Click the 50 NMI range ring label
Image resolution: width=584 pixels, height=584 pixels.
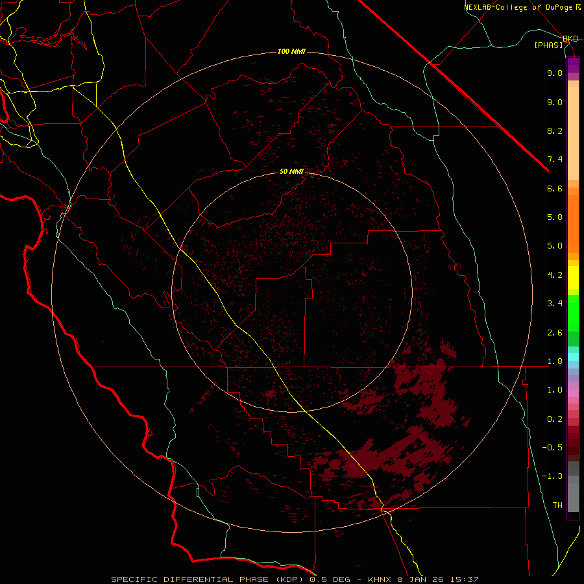point(291,172)
